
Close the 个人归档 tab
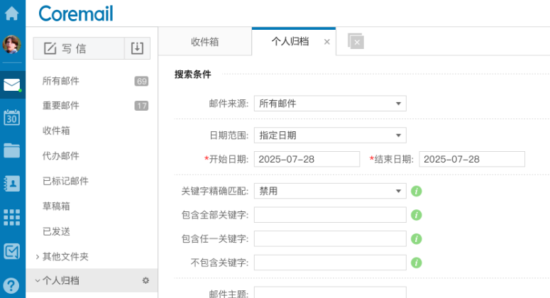pyautogui.click(x=326, y=42)
